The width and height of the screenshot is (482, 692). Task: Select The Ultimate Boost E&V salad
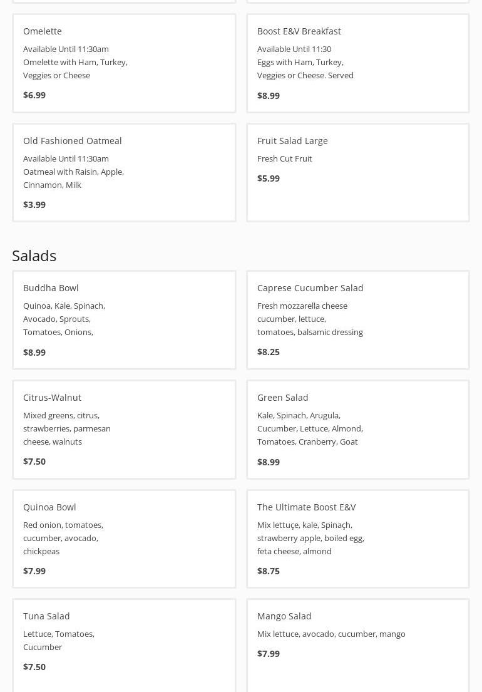pyautogui.click(x=358, y=539)
